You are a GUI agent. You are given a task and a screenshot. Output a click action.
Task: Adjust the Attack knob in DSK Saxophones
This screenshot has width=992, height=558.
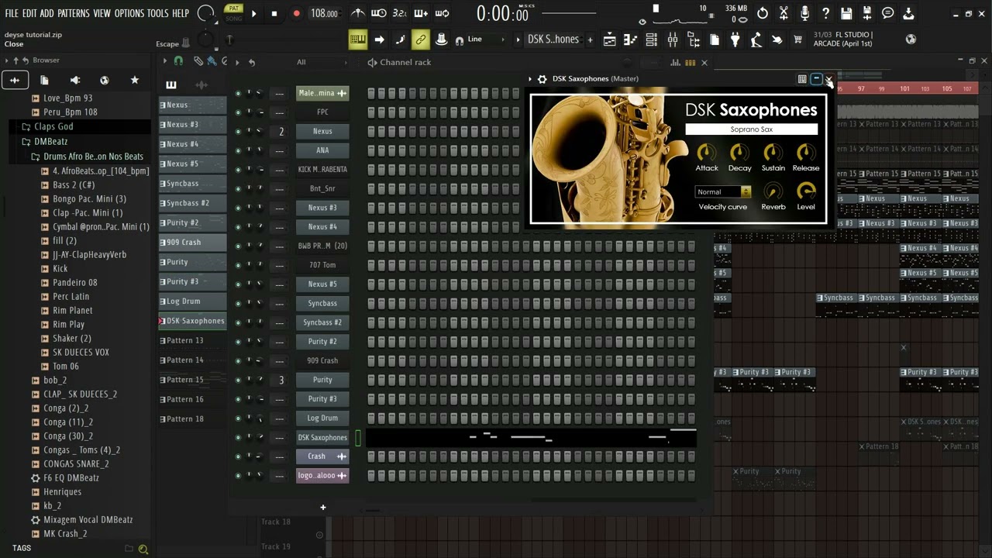[x=706, y=153]
